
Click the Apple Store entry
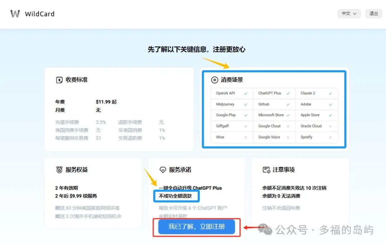click(310, 115)
